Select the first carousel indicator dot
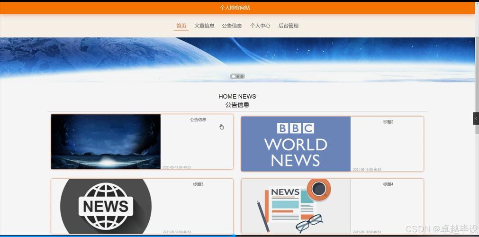 coord(234,76)
